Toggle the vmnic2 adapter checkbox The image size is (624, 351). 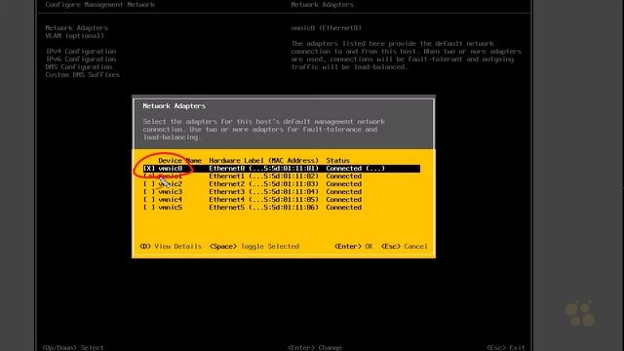(x=149, y=184)
